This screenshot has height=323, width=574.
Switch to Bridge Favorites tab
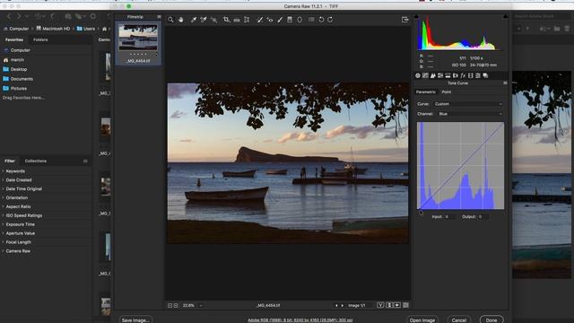point(14,39)
